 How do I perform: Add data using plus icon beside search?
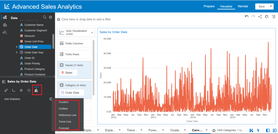click(x=50, y=17)
